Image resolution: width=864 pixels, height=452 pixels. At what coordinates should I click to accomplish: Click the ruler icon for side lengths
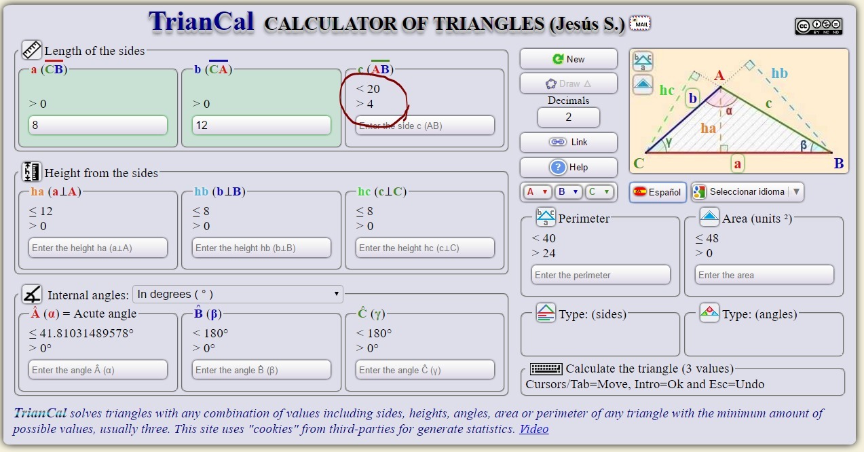tap(32, 50)
